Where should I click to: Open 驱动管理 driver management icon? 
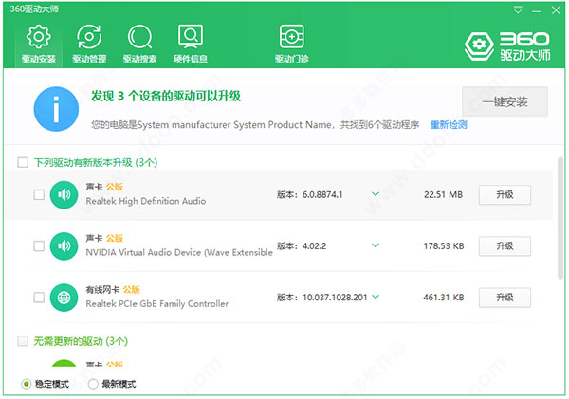89,44
